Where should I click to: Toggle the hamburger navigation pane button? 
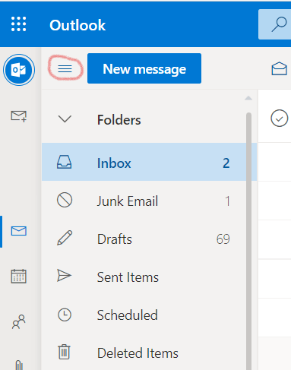click(65, 68)
